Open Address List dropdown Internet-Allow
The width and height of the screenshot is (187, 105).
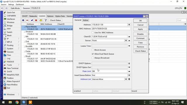(x=126, y=79)
